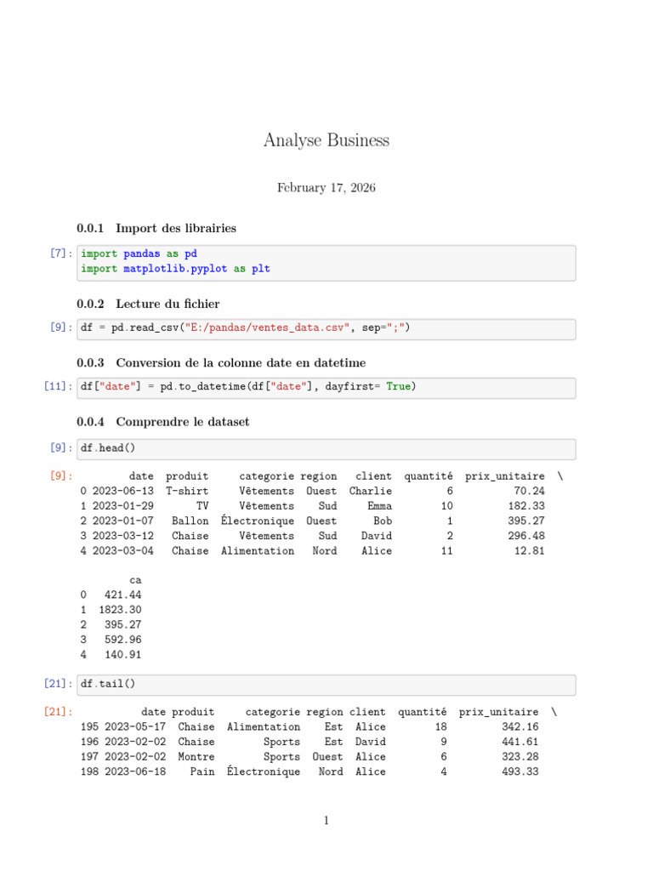Select the heading '0.0.4 Comprendre le dataset'
Image resolution: width=653 pixels, height=871 pixels.
163,422
